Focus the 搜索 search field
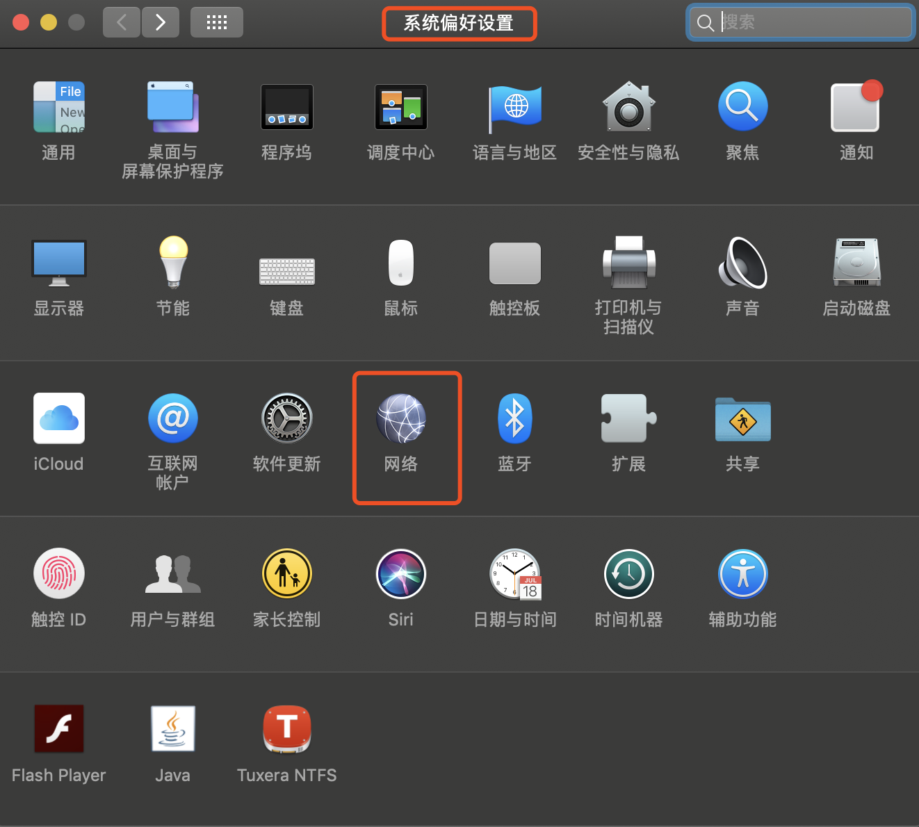 pos(800,22)
